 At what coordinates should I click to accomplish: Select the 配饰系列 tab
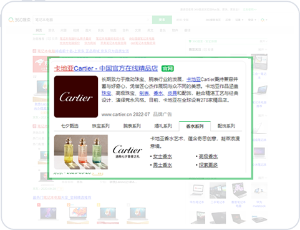tap(226, 126)
